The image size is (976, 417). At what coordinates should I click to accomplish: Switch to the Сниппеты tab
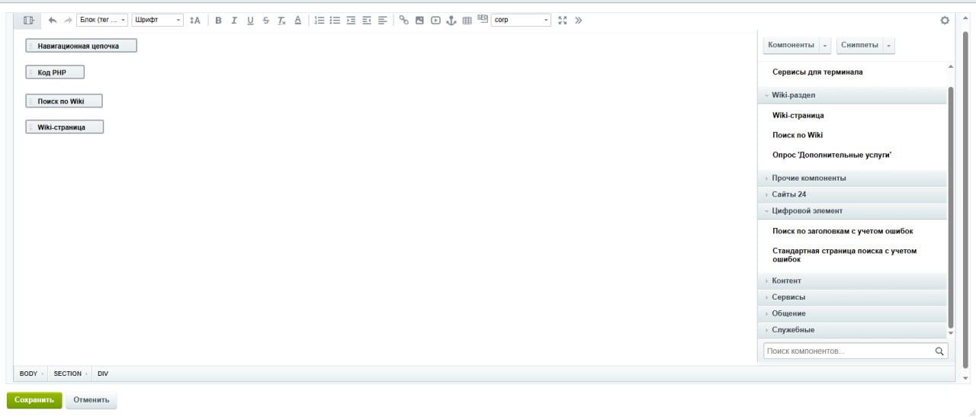tap(859, 45)
